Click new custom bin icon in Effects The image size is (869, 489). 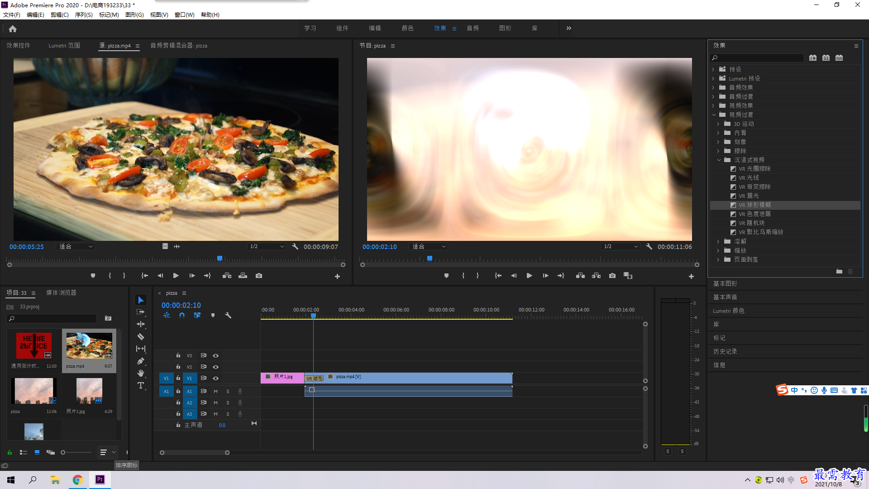839,271
